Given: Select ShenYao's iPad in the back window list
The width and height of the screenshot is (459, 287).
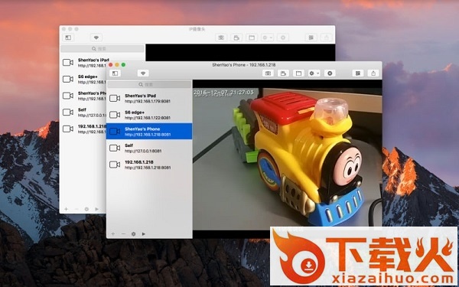Looking at the screenshot, I should point(83,63).
